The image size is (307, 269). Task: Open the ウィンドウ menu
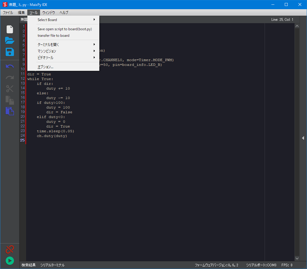[49, 12]
